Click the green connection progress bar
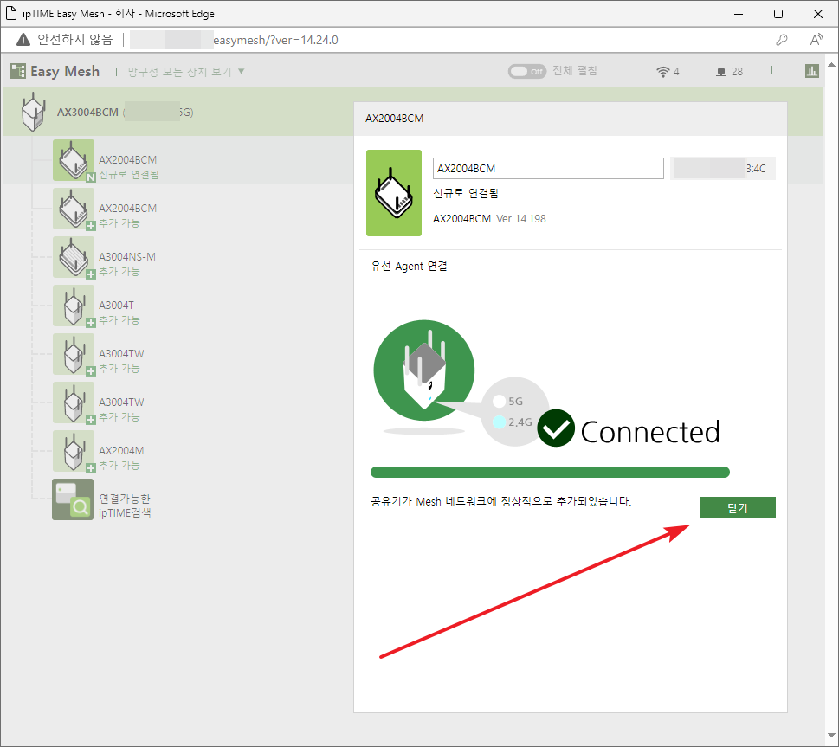This screenshot has height=747, width=839. point(550,472)
